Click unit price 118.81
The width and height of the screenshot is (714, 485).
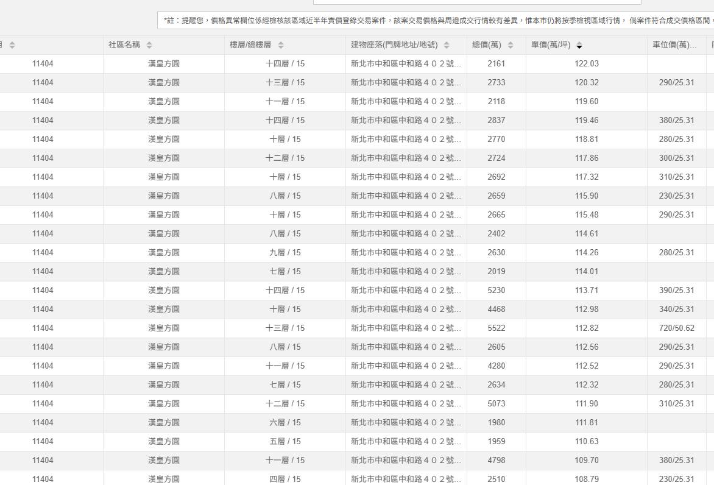click(x=587, y=140)
